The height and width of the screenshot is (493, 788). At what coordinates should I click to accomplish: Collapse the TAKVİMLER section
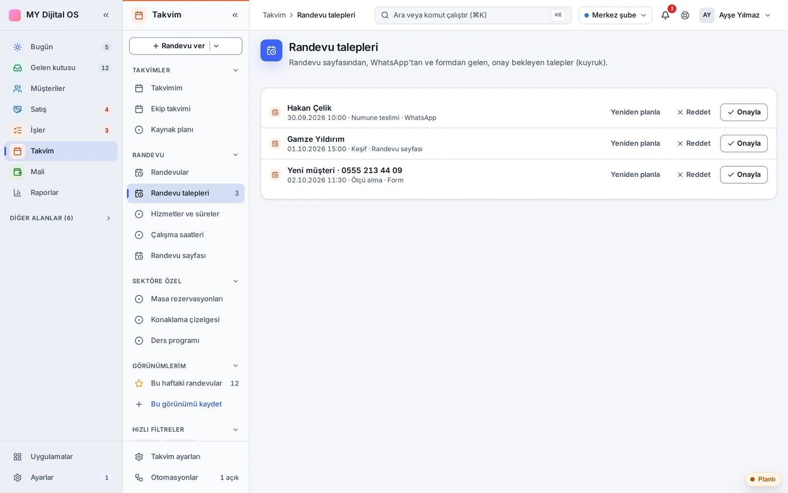click(235, 70)
